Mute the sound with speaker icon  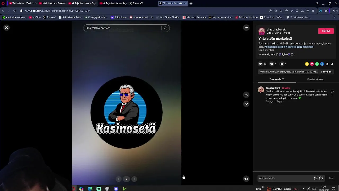246,179
